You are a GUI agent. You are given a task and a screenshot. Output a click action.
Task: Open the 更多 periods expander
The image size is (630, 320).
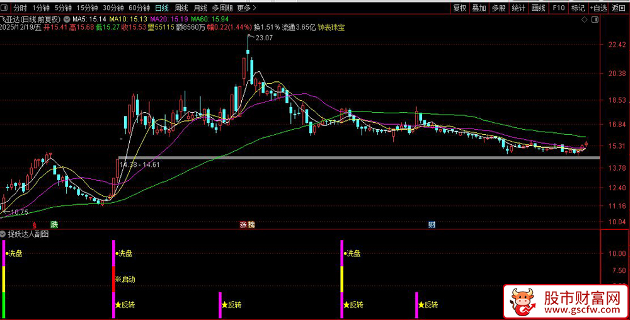pyautogui.click(x=246, y=8)
